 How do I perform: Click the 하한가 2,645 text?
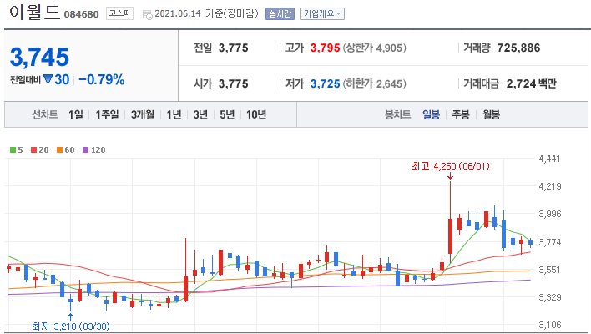374,83
